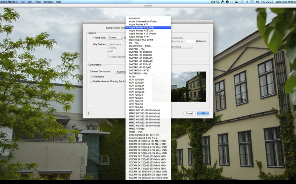Viewport: 296px width, 184px height.
Task: Select DVCPRO50 - NTSC
Action: [x=148, y=70]
